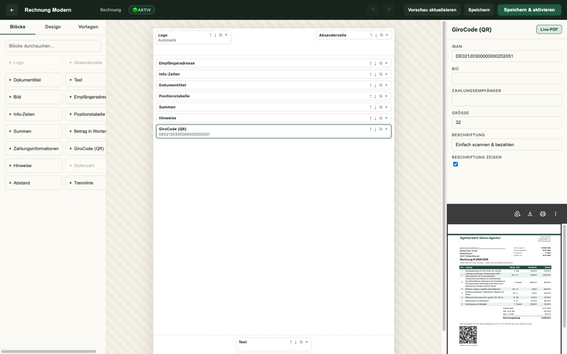Click the redo arrow icon

[389, 10]
